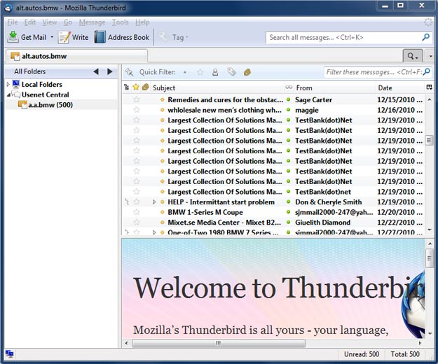Image resolution: width=438 pixels, height=364 pixels.
Task: Sort messages by From column
Action: coord(335,88)
